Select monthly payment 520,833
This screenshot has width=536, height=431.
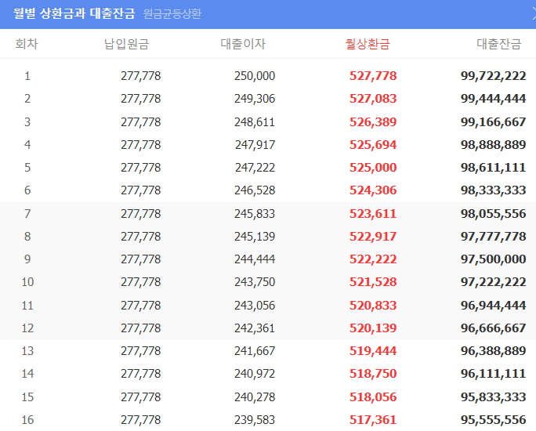373,306
